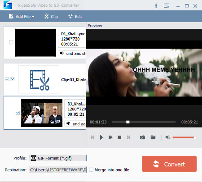Open the Profile GIF Format dropdown
Viewport: 202px width, 182px height.
pyautogui.click(x=58, y=158)
